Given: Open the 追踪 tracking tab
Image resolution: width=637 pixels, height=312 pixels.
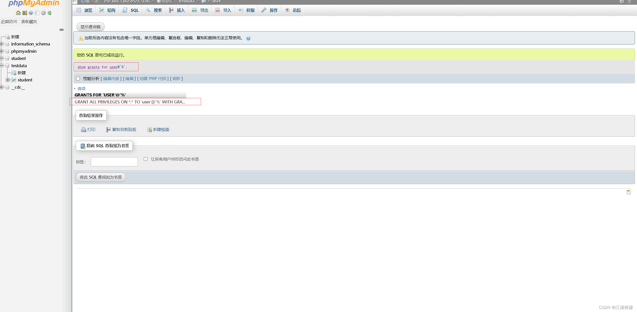Looking at the screenshot, I should pos(293,10).
